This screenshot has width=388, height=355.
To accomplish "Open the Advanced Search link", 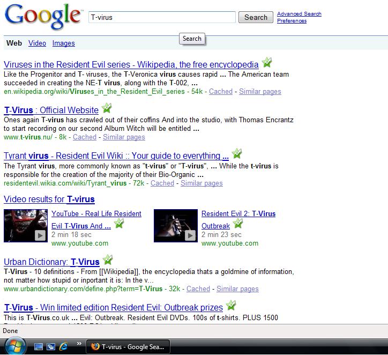I will 299,14.
